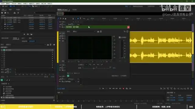Start playback with the transport Play button
The height and width of the screenshot is (109, 195).
pos(103,88)
